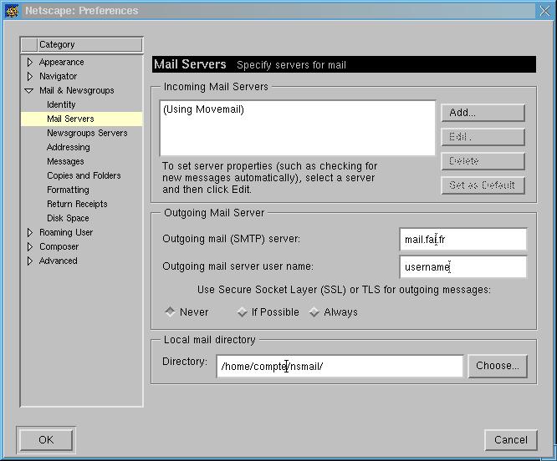Open the Addressing preferences
This screenshot has height=461, width=557.
69,147
